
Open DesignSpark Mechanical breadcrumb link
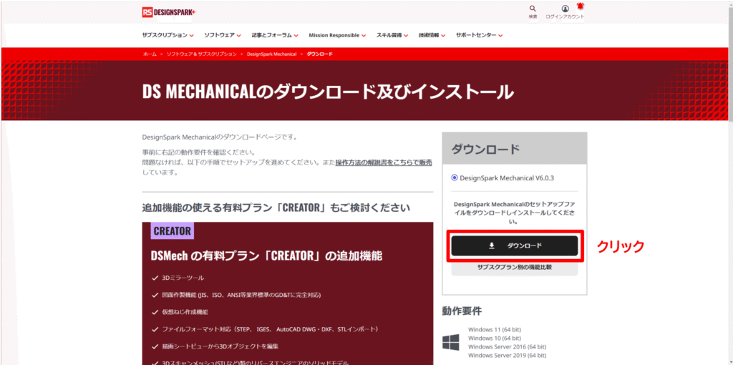[271, 54]
